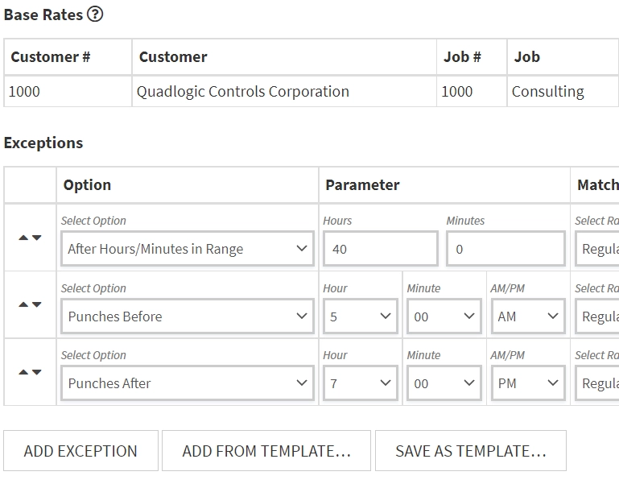619x484 pixels.
Task: Expand the Hour dropdown showing 5
Action: [x=360, y=316]
